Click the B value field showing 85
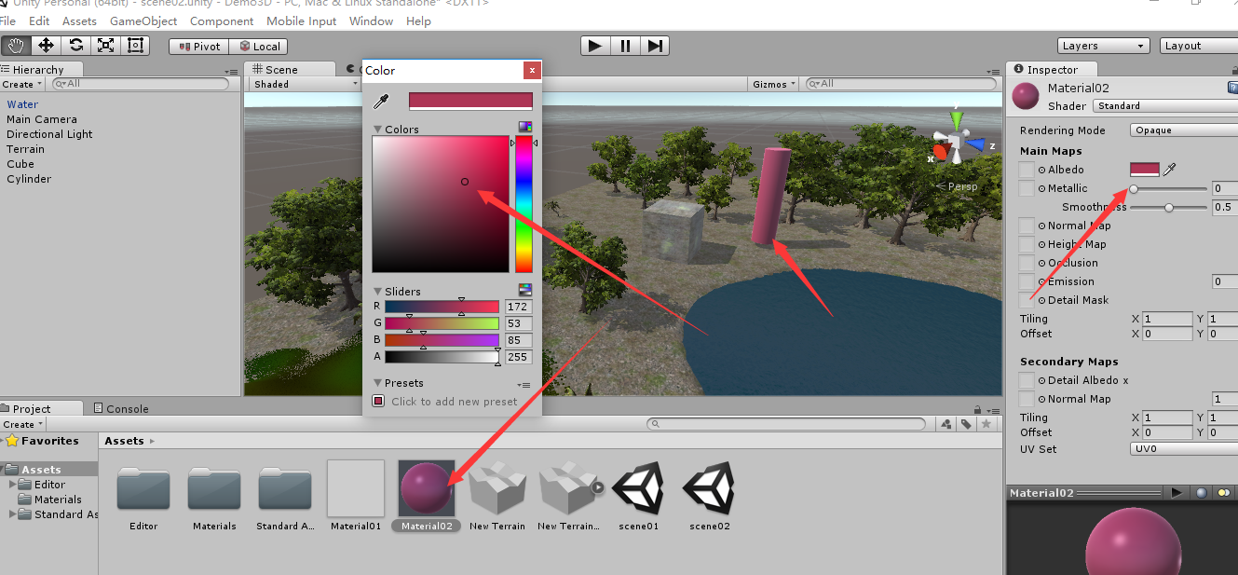This screenshot has width=1238, height=575. pos(519,340)
